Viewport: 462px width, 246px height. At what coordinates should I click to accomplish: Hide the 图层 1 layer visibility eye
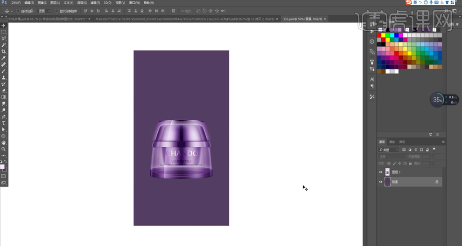tap(381, 172)
